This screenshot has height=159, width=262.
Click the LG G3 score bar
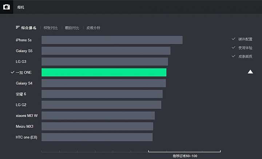click(105, 61)
